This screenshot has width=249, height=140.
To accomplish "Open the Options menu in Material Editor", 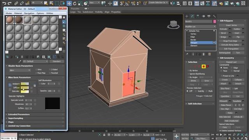I will pos(40,13).
